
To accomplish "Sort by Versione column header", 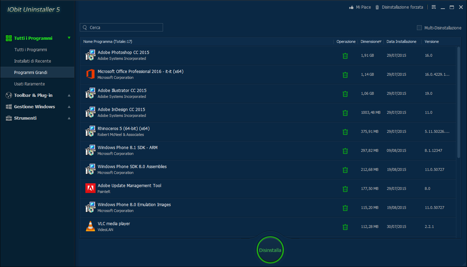I will pyautogui.click(x=432, y=42).
